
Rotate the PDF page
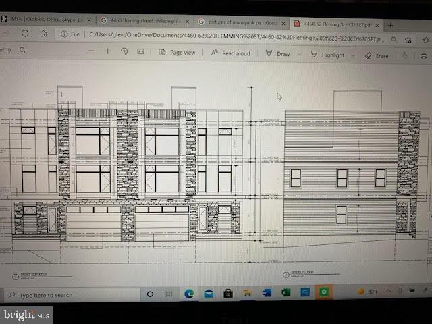(x=124, y=51)
